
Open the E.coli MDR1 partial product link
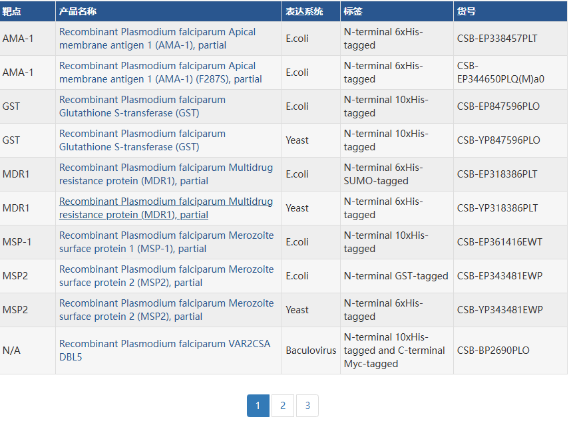click(166, 174)
